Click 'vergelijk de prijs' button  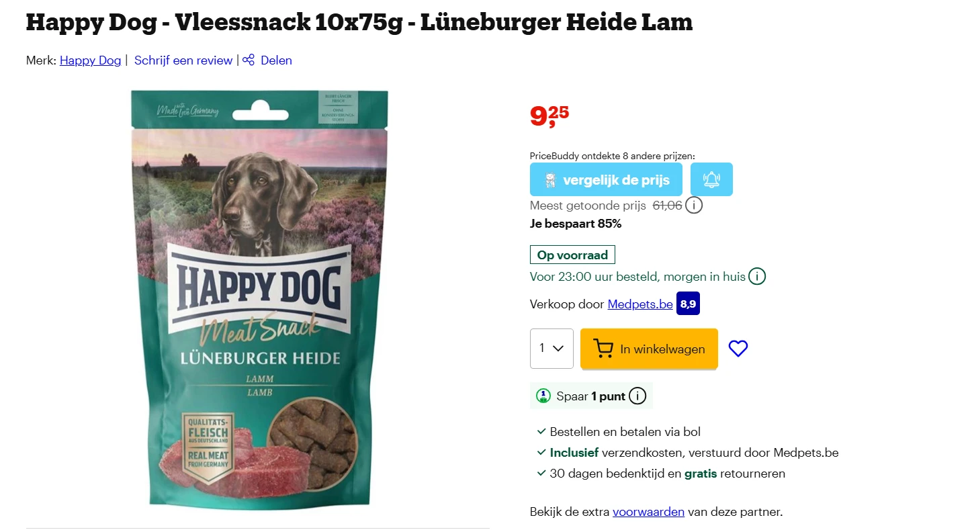click(606, 179)
